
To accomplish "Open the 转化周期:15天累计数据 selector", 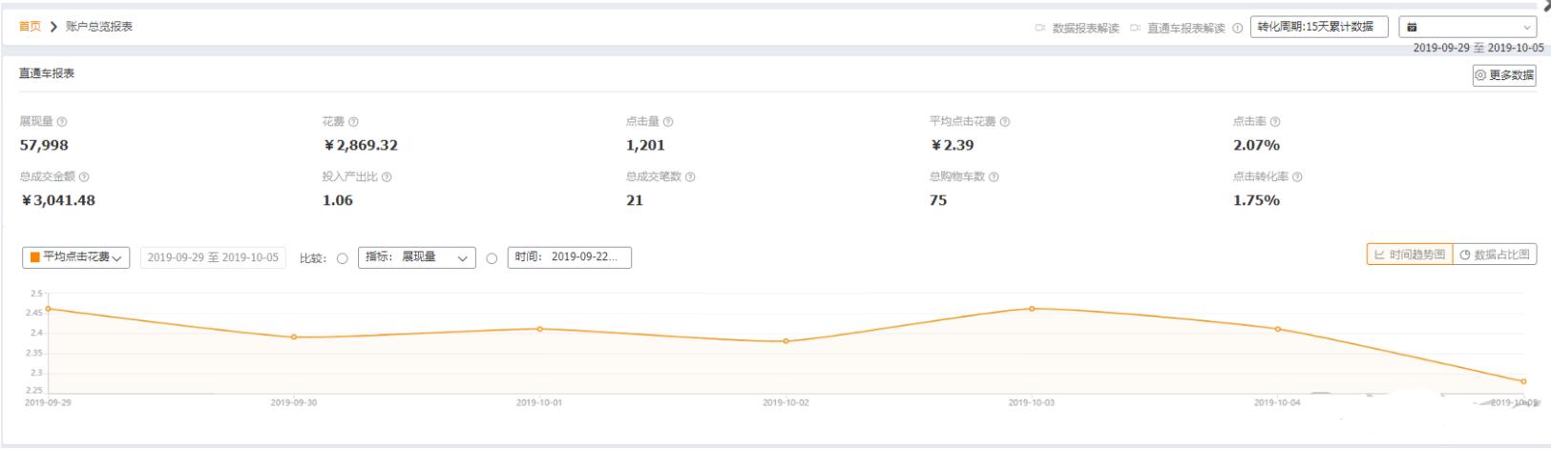I will 1319,27.
